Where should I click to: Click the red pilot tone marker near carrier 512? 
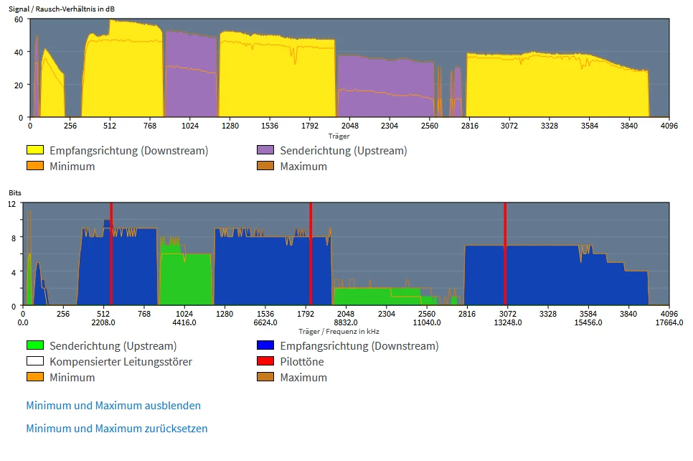[111, 254]
